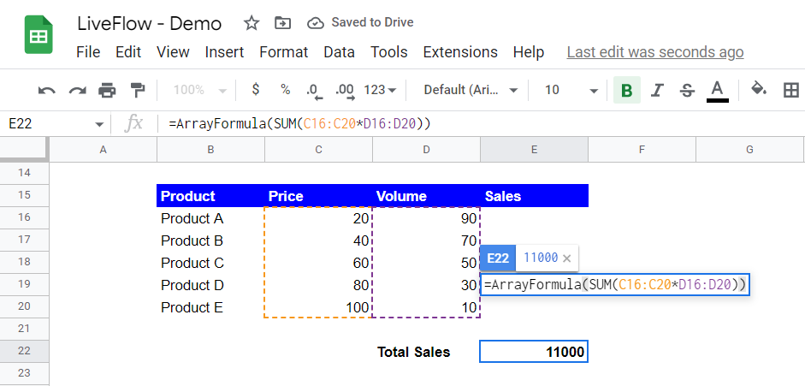The width and height of the screenshot is (805, 386).
Task: Click the print icon
Action: (107, 90)
